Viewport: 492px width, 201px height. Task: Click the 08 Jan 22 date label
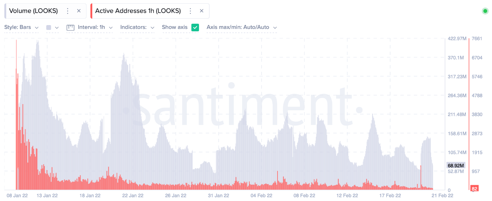(17, 196)
